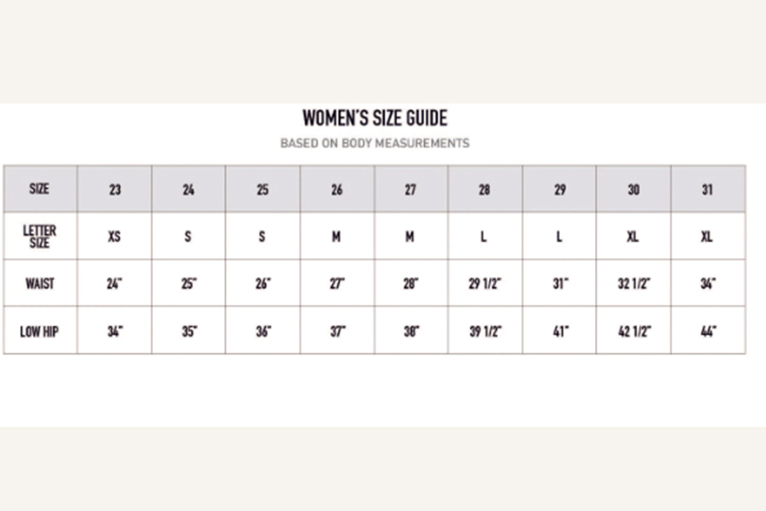Click the 35" low hip cell
Viewport: 766px width, 511px height.
[189, 332]
